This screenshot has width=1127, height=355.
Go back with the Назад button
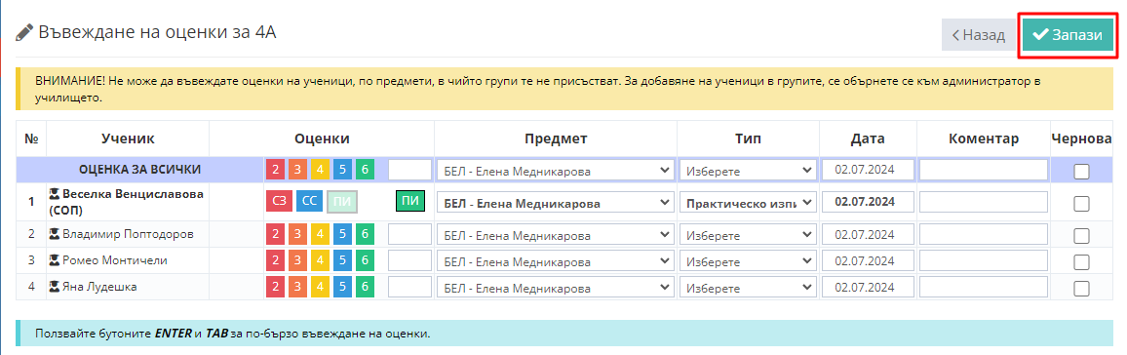point(978,35)
